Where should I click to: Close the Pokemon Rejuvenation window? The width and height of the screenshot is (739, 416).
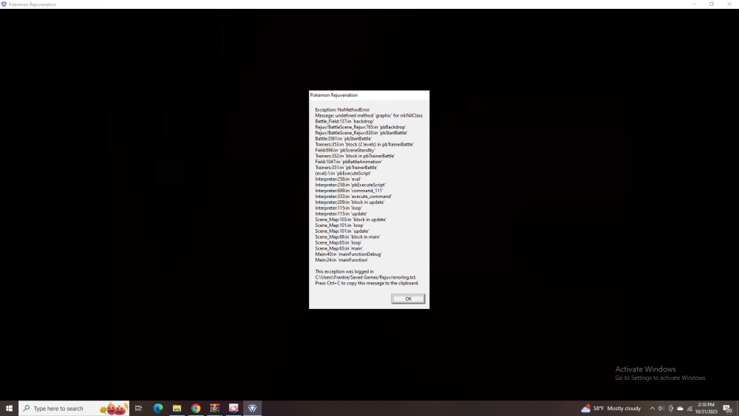click(729, 4)
